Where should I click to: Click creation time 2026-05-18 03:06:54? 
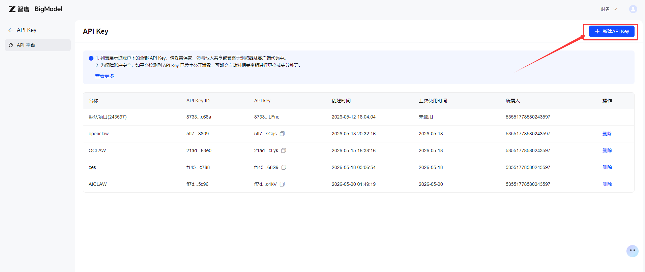point(354,167)
